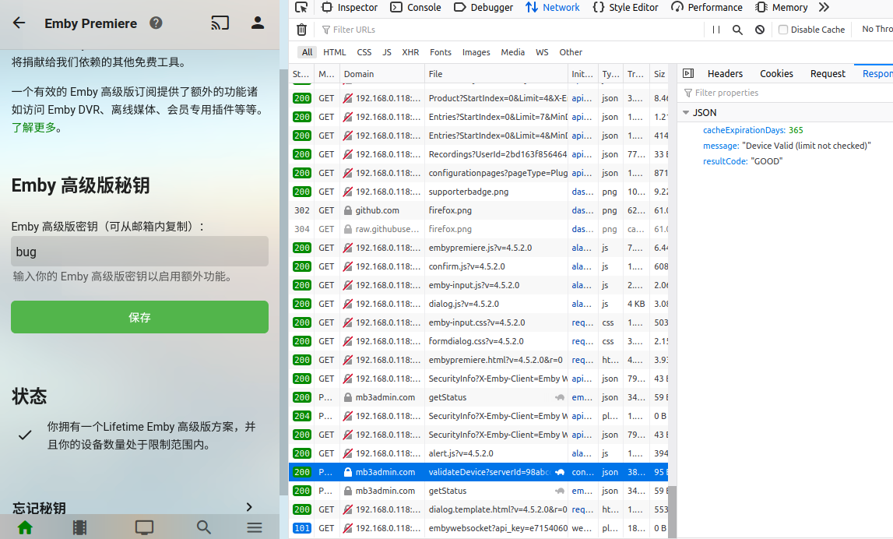893x539 pixels.
Task: Open the Performance tab
Action: pos(707,8)
